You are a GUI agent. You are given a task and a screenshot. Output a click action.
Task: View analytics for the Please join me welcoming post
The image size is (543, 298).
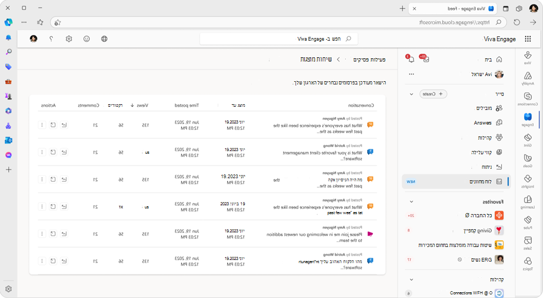pyautogui.click(x=64, y=234)
